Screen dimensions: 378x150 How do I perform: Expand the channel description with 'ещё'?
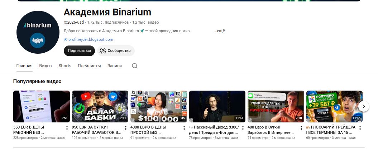(x=219, y=31)
